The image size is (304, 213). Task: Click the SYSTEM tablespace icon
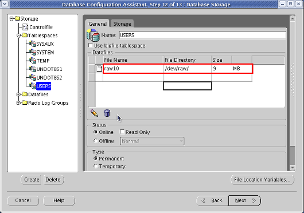click(x=32, y=52)
